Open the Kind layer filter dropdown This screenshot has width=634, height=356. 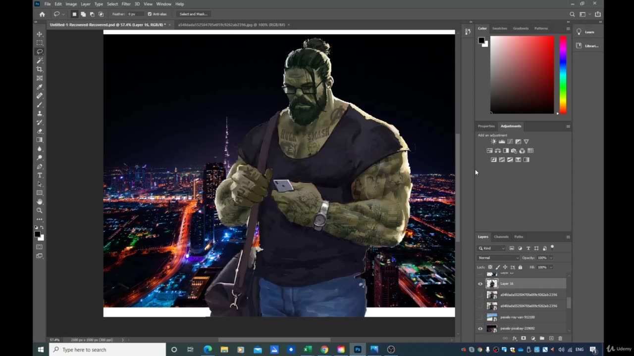click(491, 248)
